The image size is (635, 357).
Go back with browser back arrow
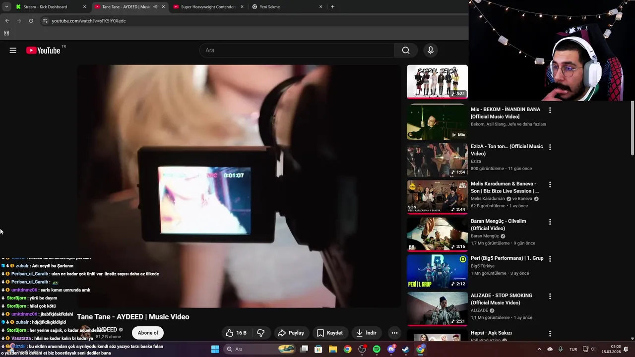point(7,21)
